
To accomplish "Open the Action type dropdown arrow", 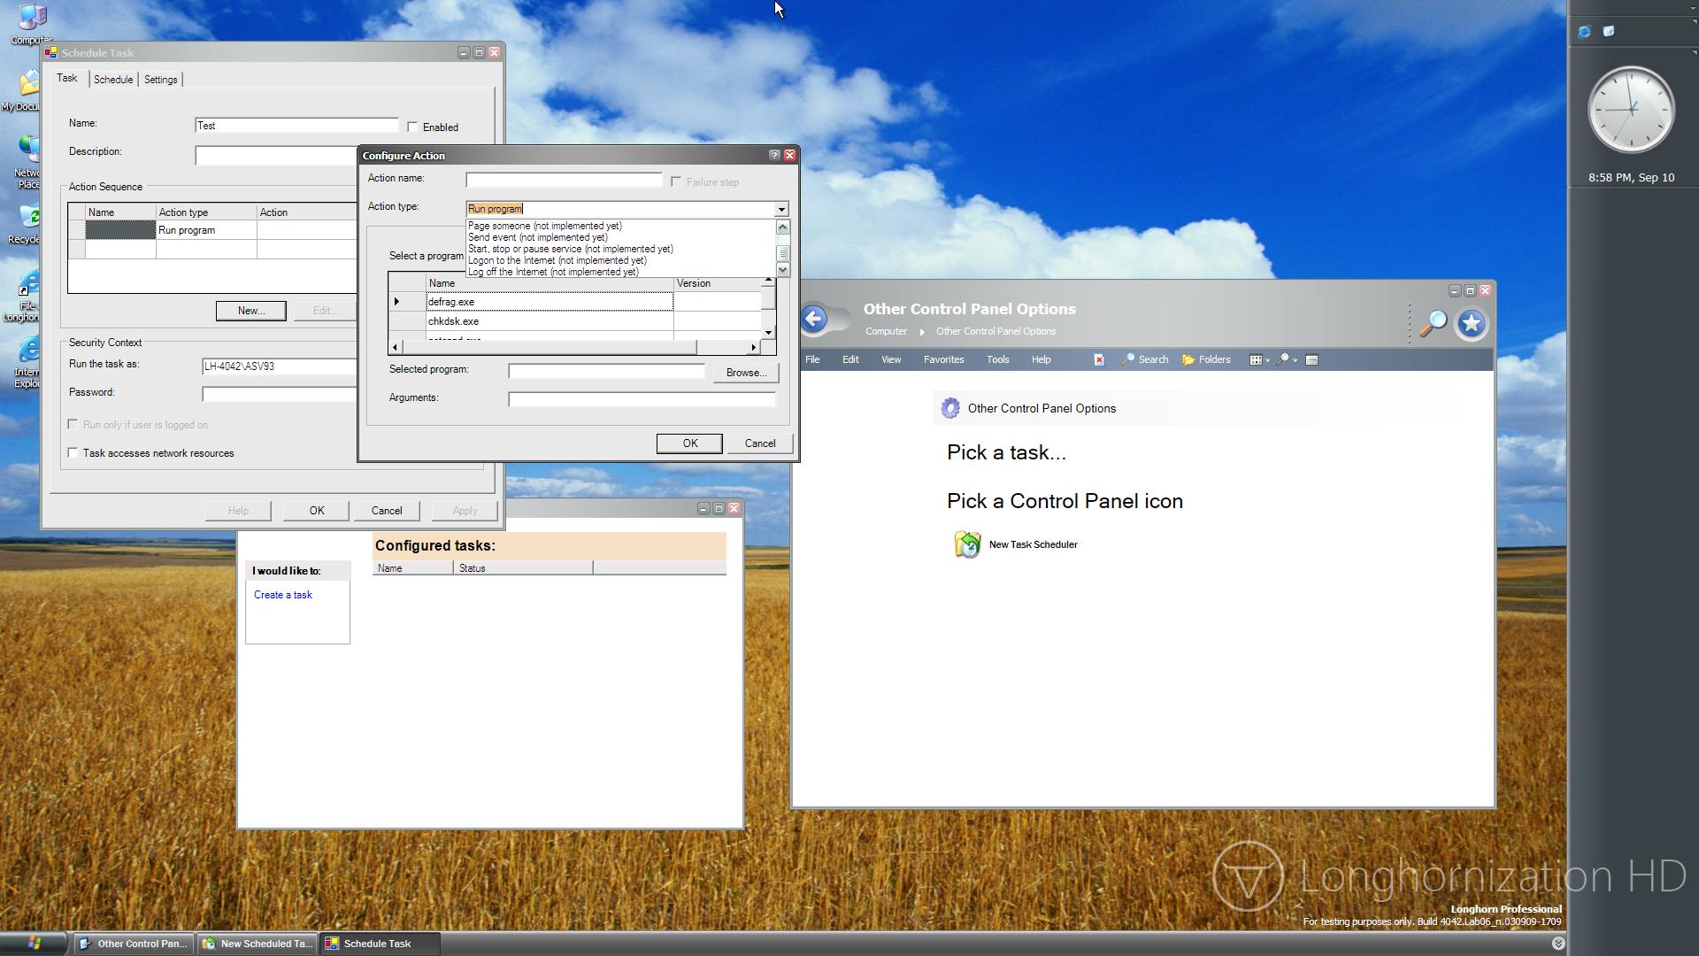I will pyautogui.click(x=781, y=210).
